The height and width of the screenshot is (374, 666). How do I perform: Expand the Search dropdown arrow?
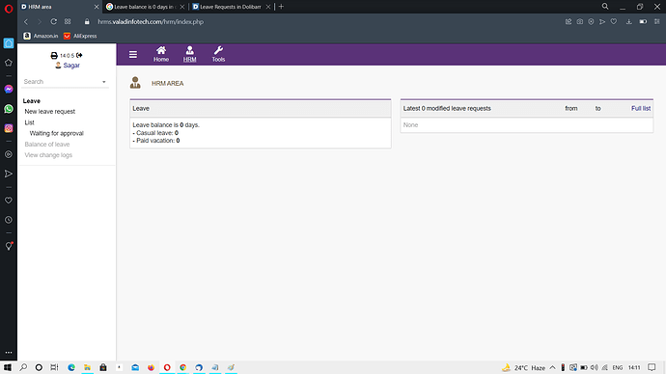click(104, 82)
